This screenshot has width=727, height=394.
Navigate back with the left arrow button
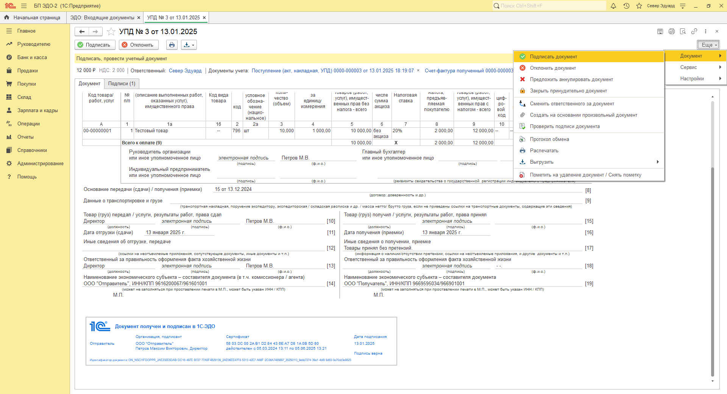pos(82,32)
